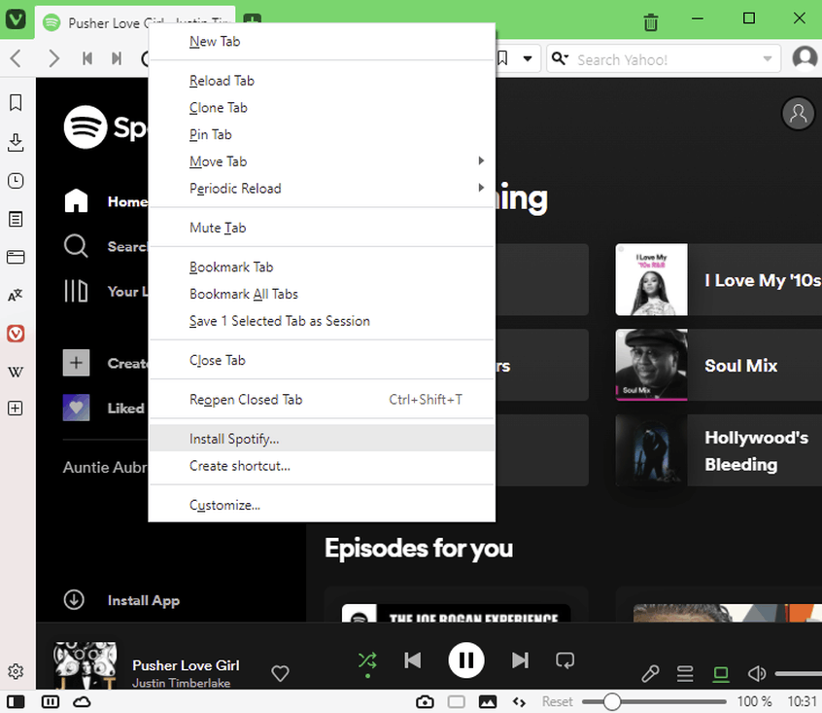
Task: Choose New Tab from context menu
Action: pos(322,42)
